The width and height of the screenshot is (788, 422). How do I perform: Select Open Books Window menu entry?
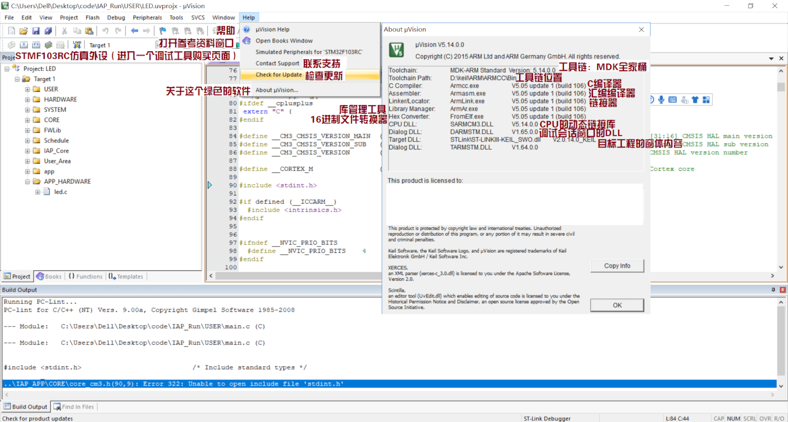point(310,41)
